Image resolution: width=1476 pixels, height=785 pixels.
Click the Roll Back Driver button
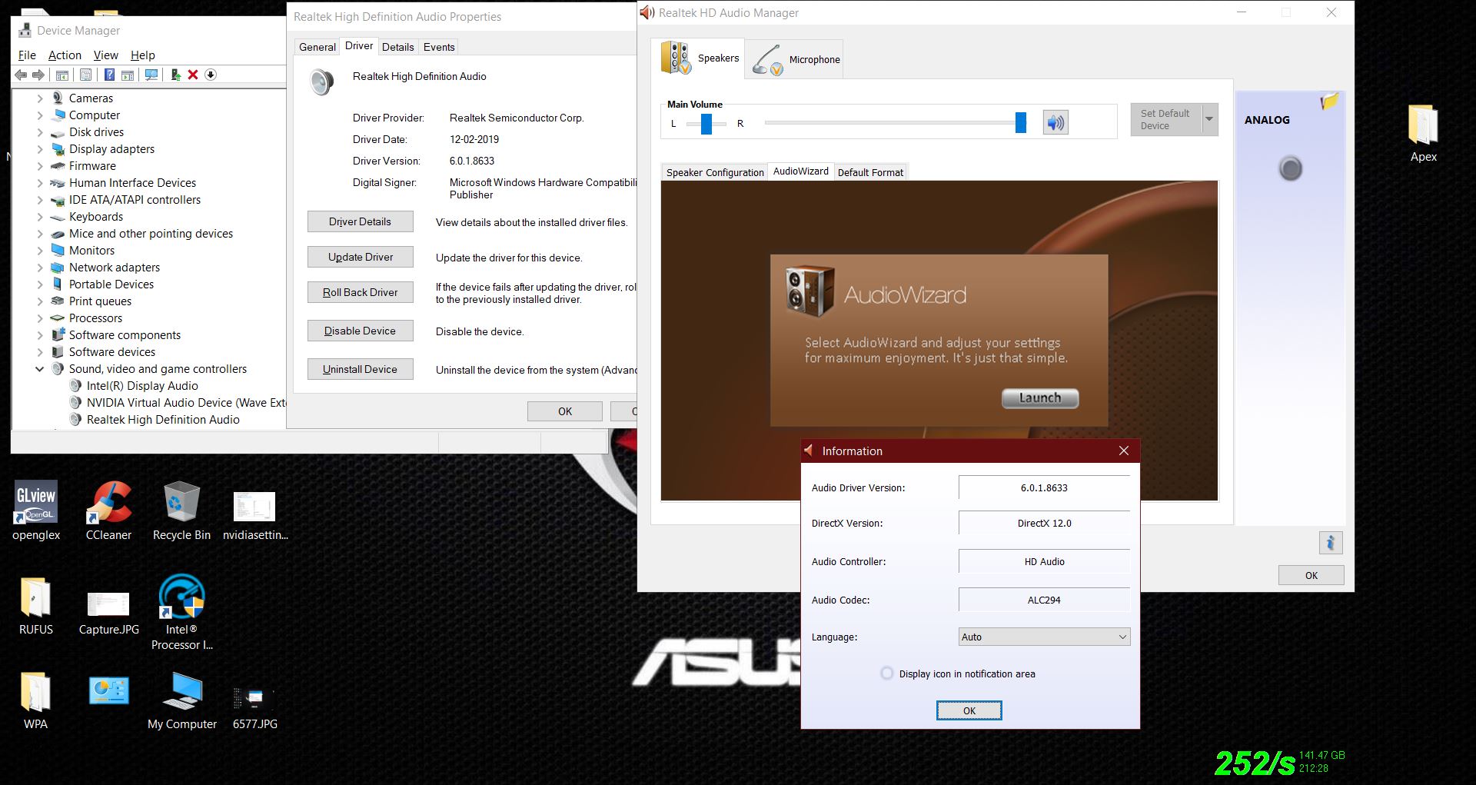coord(361,292)
